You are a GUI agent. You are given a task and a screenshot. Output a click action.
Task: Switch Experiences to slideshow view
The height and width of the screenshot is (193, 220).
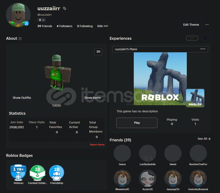[192, 38]
